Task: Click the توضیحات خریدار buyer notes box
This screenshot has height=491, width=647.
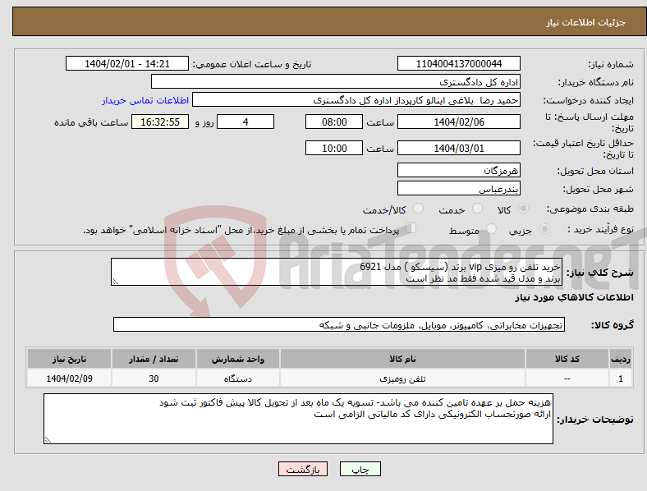Action: tap(298, 419)
